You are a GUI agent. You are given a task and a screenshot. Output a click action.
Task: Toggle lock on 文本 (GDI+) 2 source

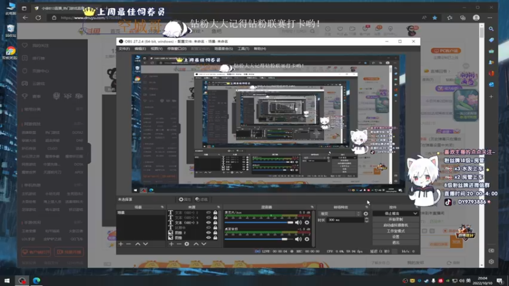click(x=215, y=213)
